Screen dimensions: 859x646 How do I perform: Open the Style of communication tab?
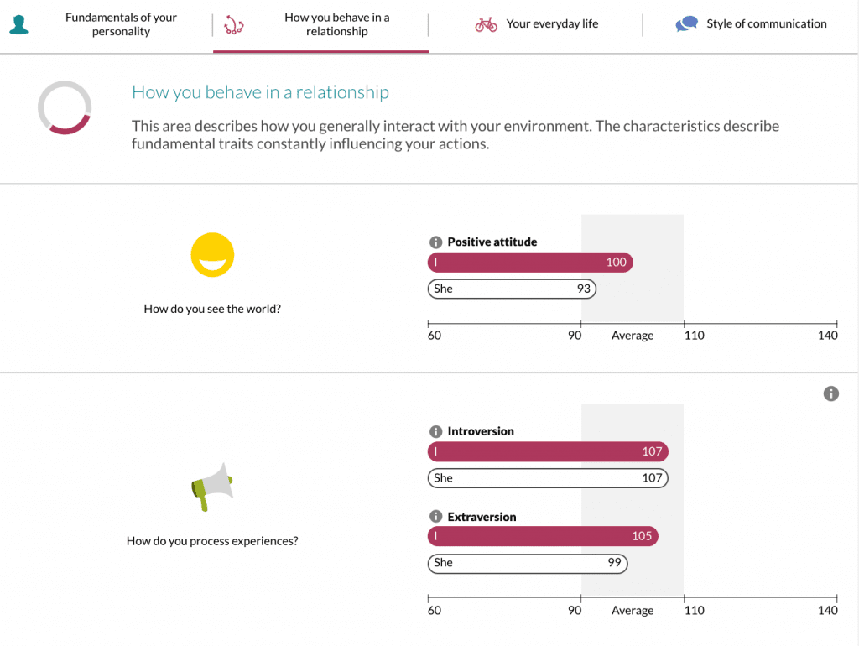tap(766, 24)
